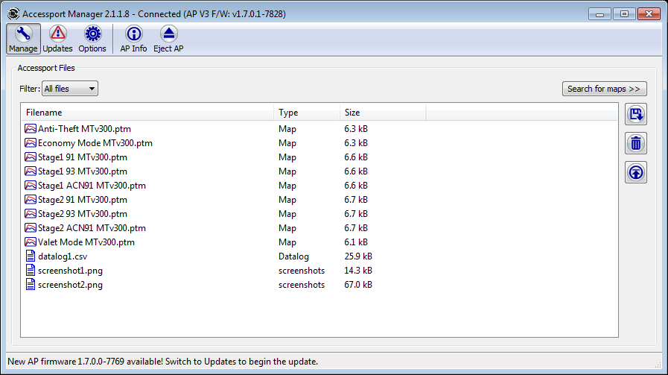Select the Anti-Theft MTv300.ptm file
The width and height of the screenshot is (668, 375).
coord(84,129)
